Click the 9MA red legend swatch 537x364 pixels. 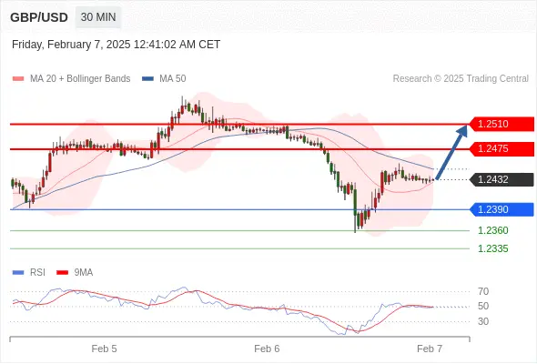(62, 273)
